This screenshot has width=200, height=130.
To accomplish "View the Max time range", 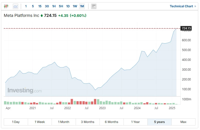I will coord(183,122).
